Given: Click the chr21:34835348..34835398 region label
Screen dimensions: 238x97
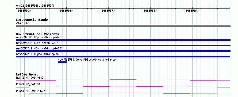Looking at the screenshot, I should pyautogui.click(x=35, y=6).
